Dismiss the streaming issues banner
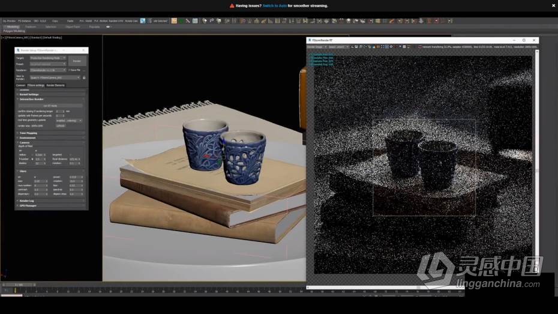This screenshot has width=558, height=314. click(x=553, y=5)
